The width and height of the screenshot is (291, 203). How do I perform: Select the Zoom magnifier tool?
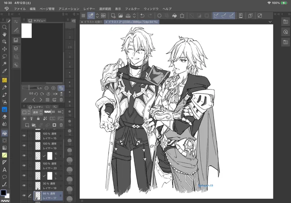tap(4, 27)
